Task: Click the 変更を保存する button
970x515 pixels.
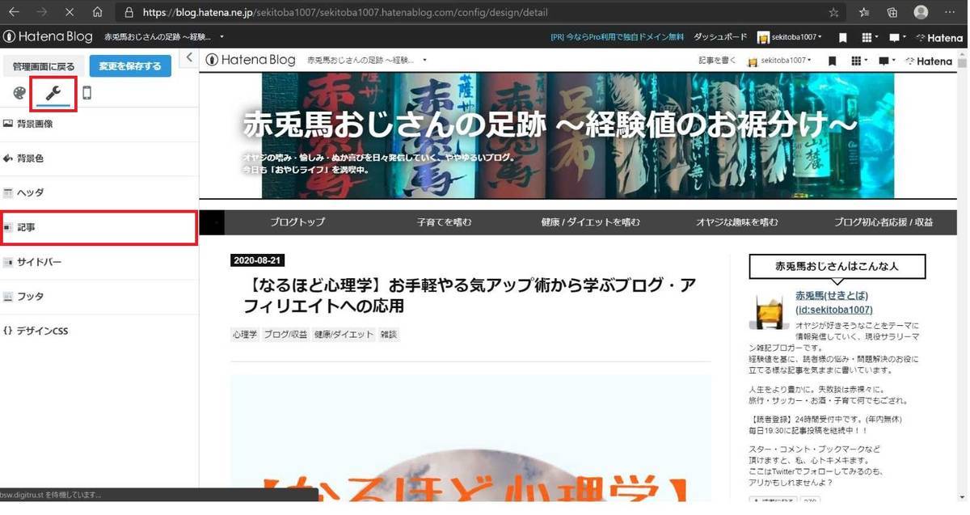Action: point(130,66)
